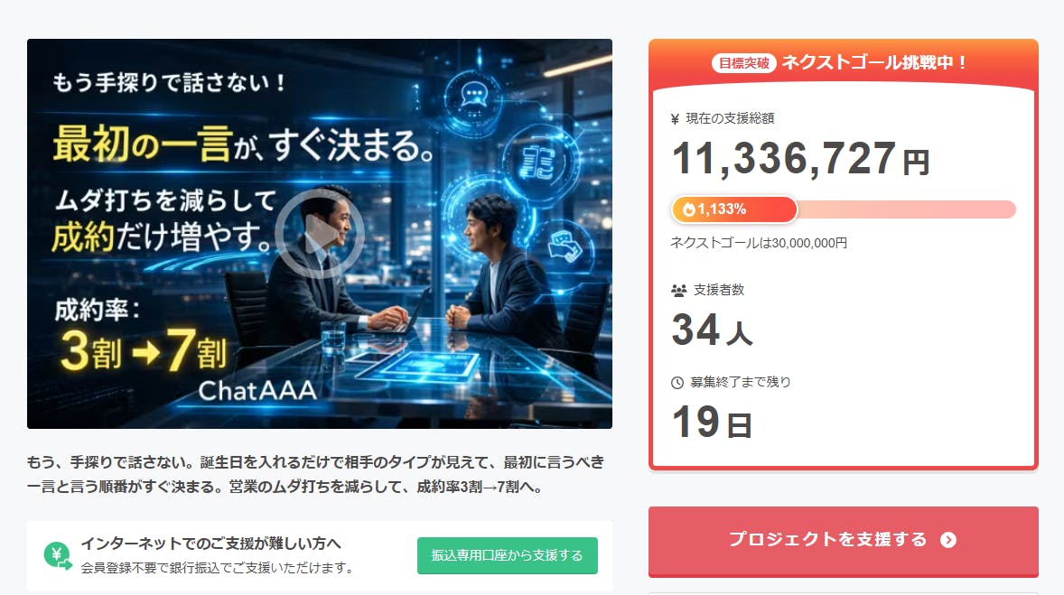Click the 目標突破 badge

pos(744,63)
